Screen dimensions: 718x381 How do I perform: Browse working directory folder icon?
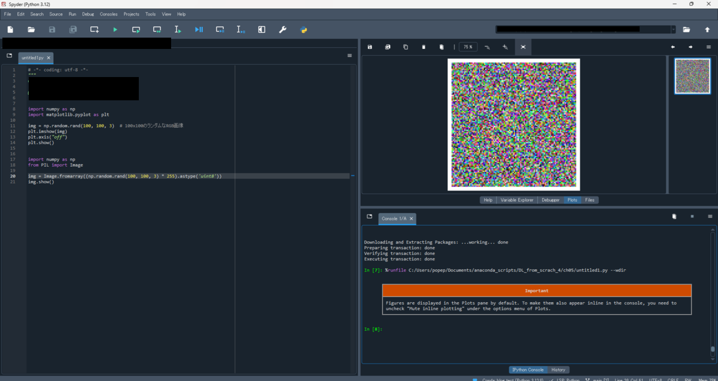tap(686, 29)
